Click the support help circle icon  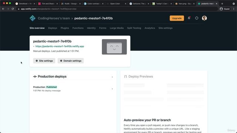(x=197, y=18)
